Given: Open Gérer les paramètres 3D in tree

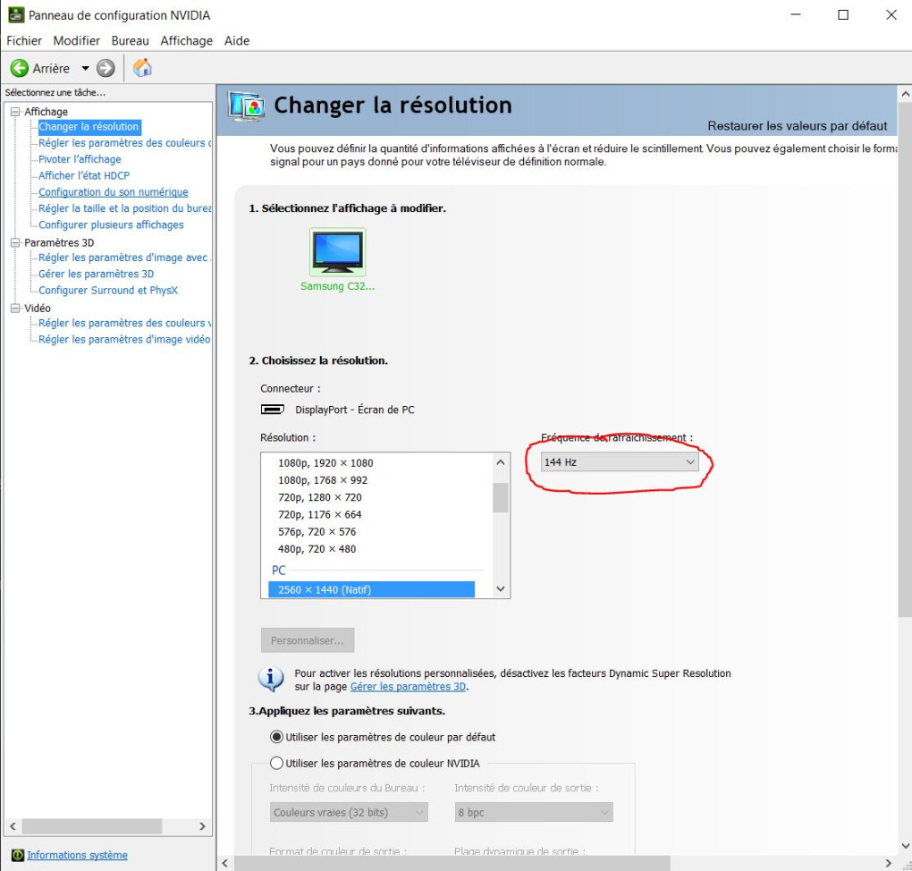Looking at the screenshot, I should 96,274.
